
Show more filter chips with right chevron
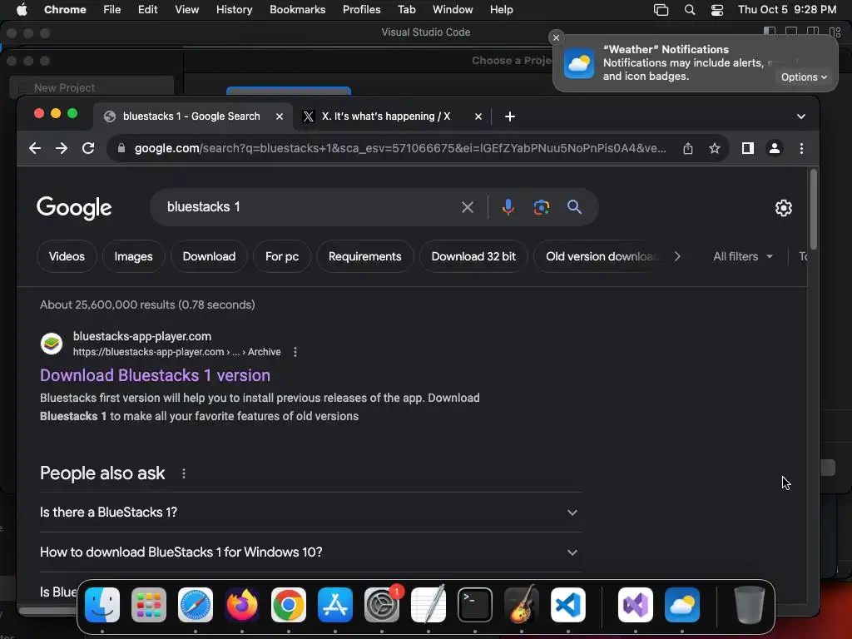click(677, 256)
